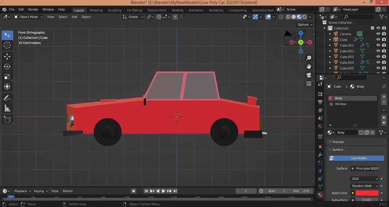Toggle snapping magnet button
The width and height of the screenshot is (389, 207).
point(159,17)
